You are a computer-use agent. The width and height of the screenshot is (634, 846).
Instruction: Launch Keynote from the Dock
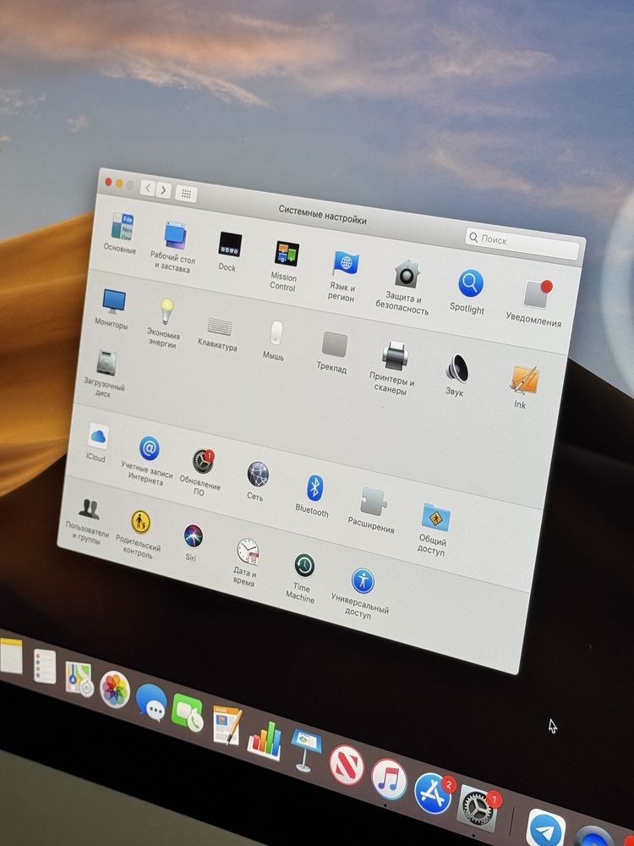306,750
